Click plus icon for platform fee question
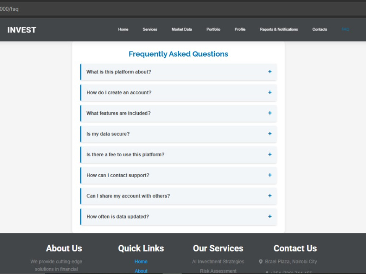 click(270, 155)
